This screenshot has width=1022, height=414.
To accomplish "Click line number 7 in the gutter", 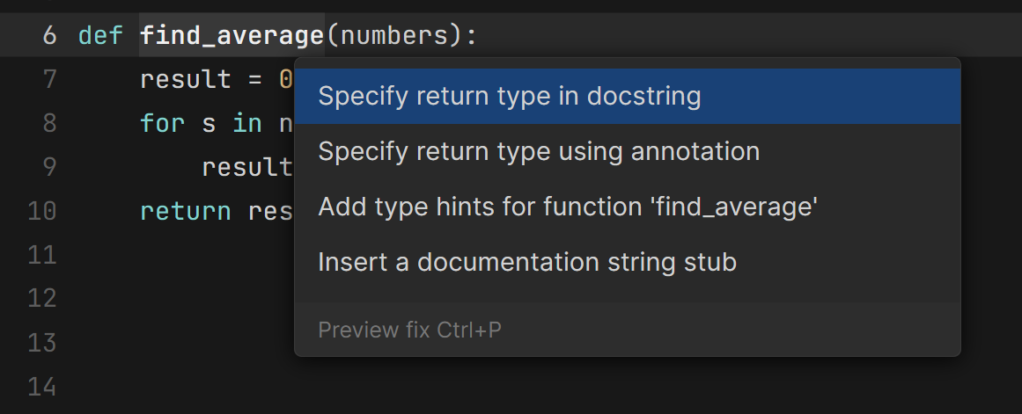I will [48, 80].
